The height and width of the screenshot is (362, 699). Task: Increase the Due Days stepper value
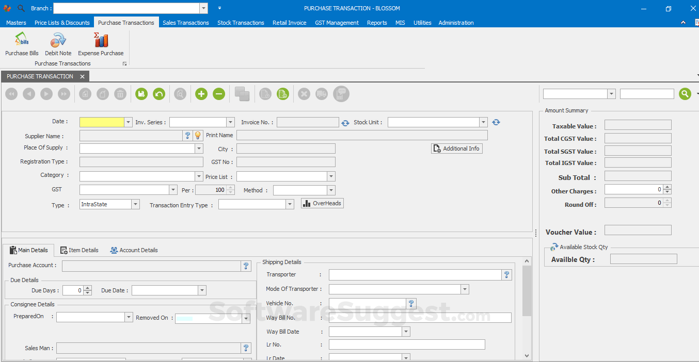click(x=88, y=288)
